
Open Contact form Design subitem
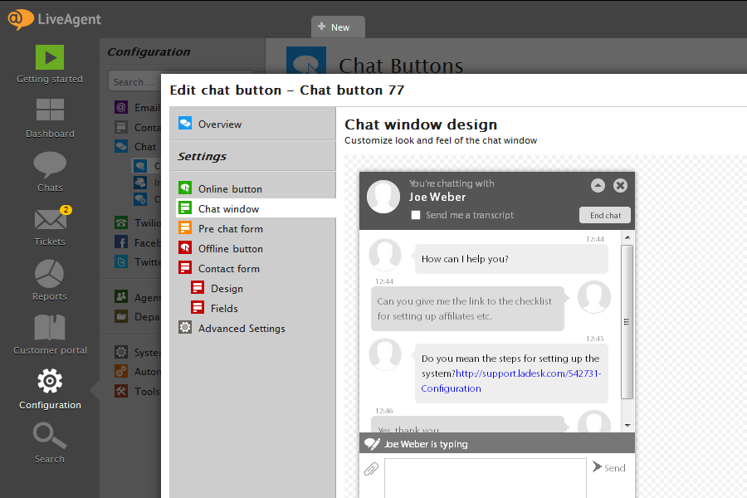point(227,288)
